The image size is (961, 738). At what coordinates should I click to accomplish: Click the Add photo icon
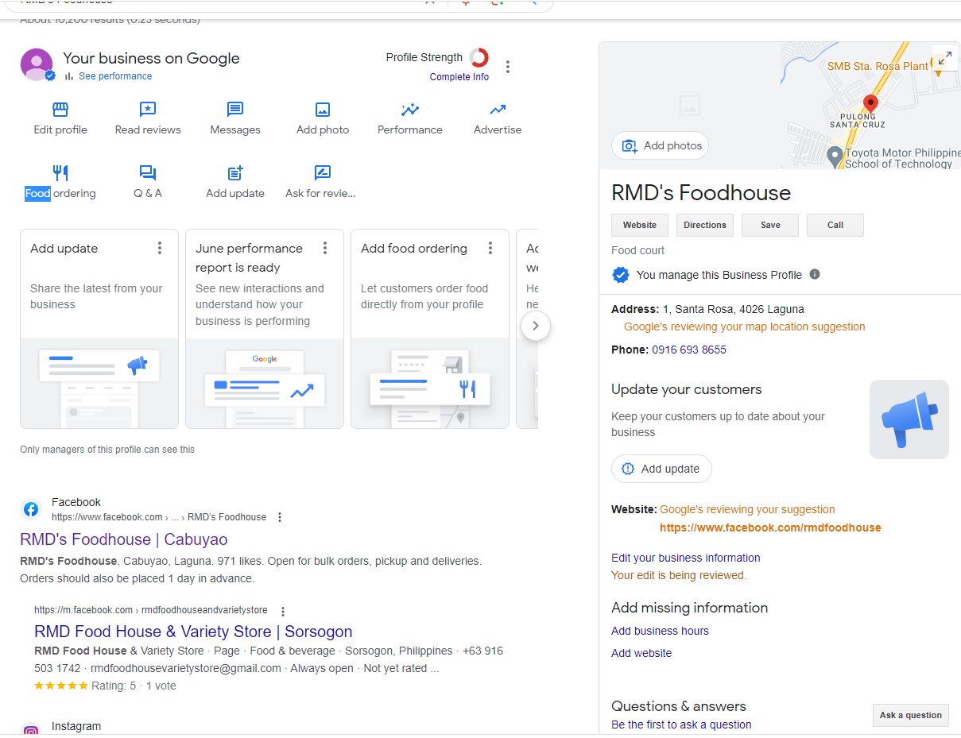(x=323, y=110)
